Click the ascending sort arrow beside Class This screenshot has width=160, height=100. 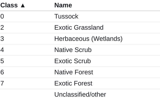tap(23, 5)
